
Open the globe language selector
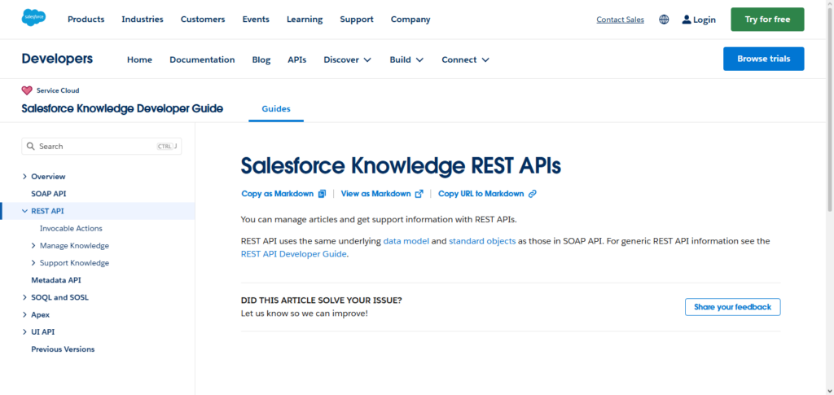click(x=664, y=20)
